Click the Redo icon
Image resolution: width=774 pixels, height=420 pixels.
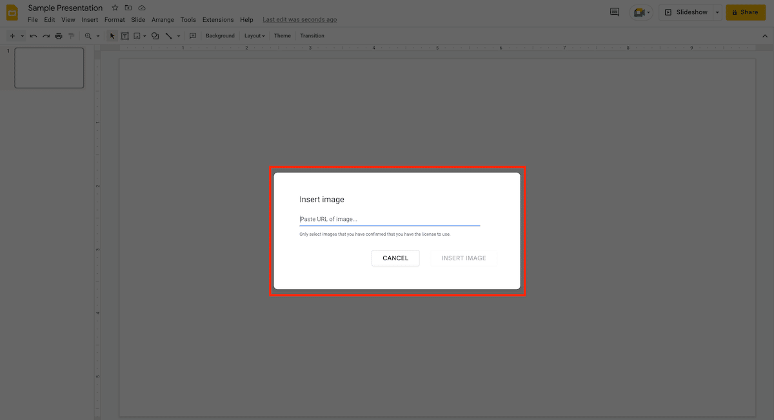(x=46, y=35)
